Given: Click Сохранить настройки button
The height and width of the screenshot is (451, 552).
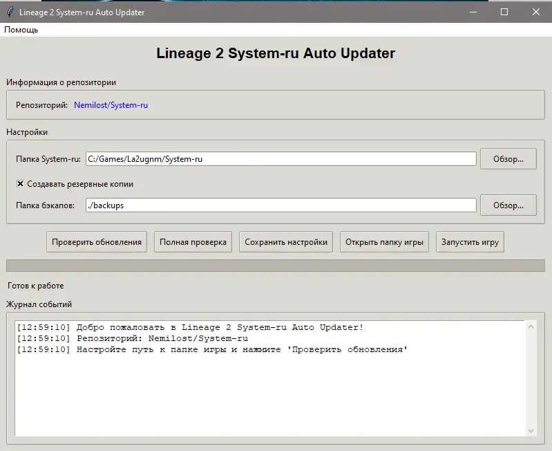Looking at the screenshot, I should click(x=286, y=242).
